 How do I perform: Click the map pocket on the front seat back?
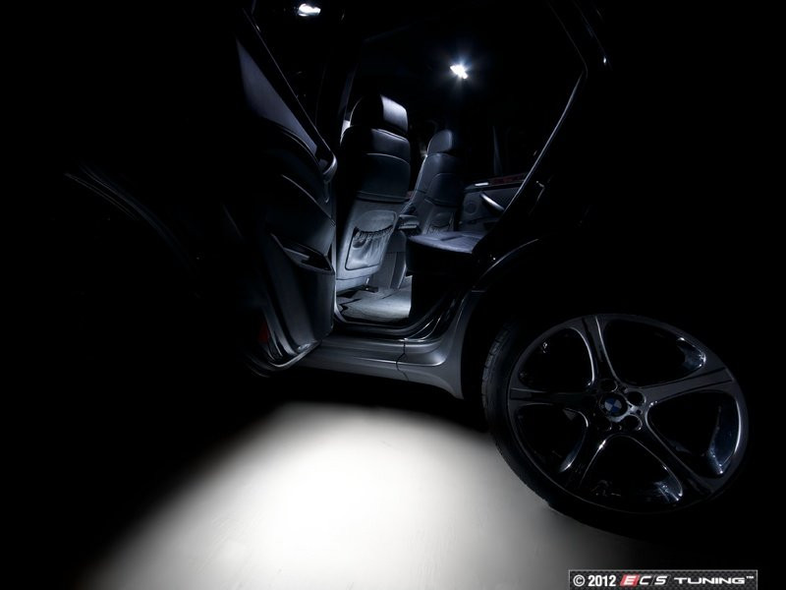[369, 243]
